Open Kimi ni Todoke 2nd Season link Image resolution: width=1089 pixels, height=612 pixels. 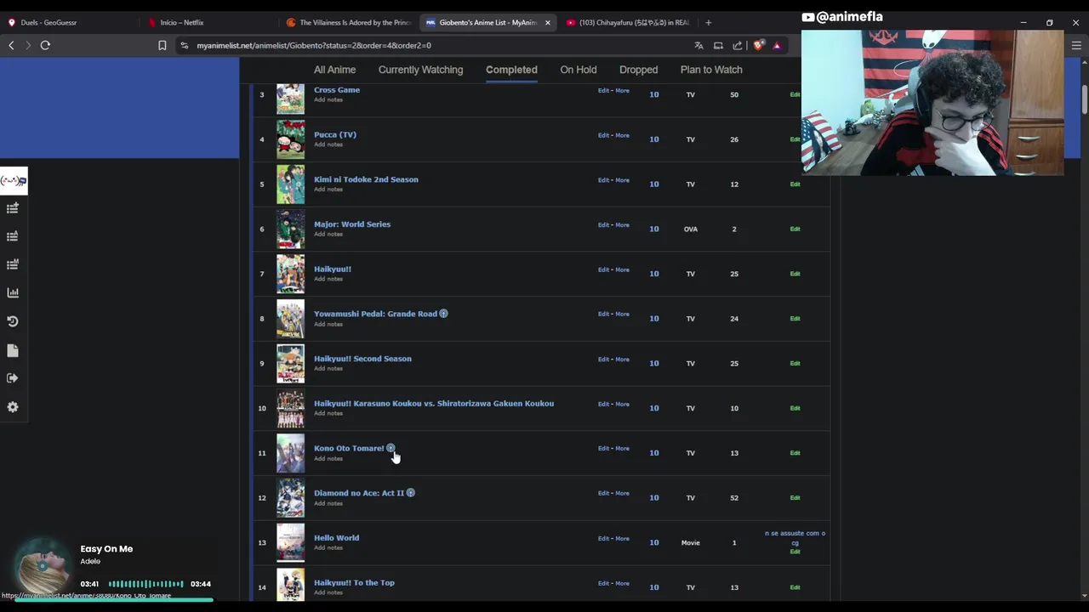[x=366, y=179]
